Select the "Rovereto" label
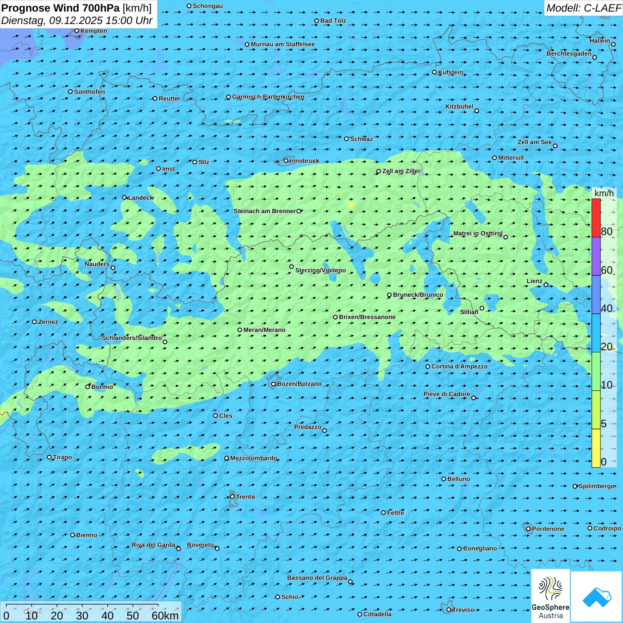 point(201,545)
